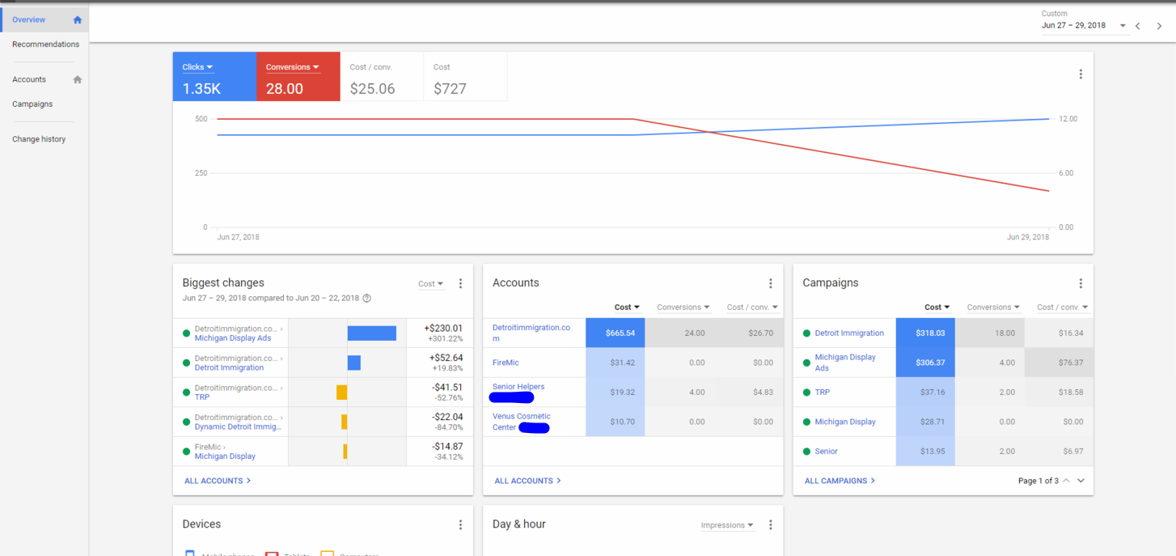
Task: Go to Campaigns in the sidebar
Action: click(x=32, y=104)
